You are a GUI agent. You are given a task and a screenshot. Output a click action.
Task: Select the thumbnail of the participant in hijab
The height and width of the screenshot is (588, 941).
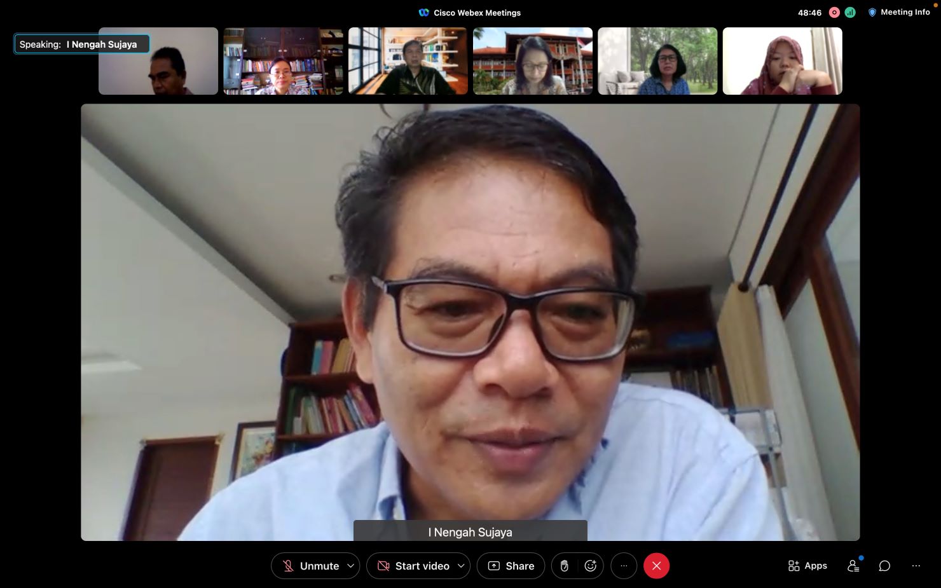[783, 61]
